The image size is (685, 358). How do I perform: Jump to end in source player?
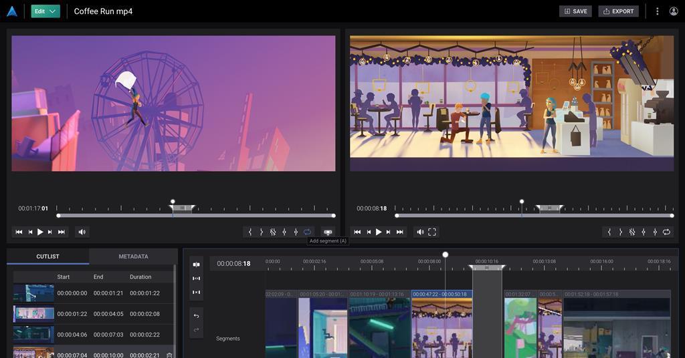[62, 232]
